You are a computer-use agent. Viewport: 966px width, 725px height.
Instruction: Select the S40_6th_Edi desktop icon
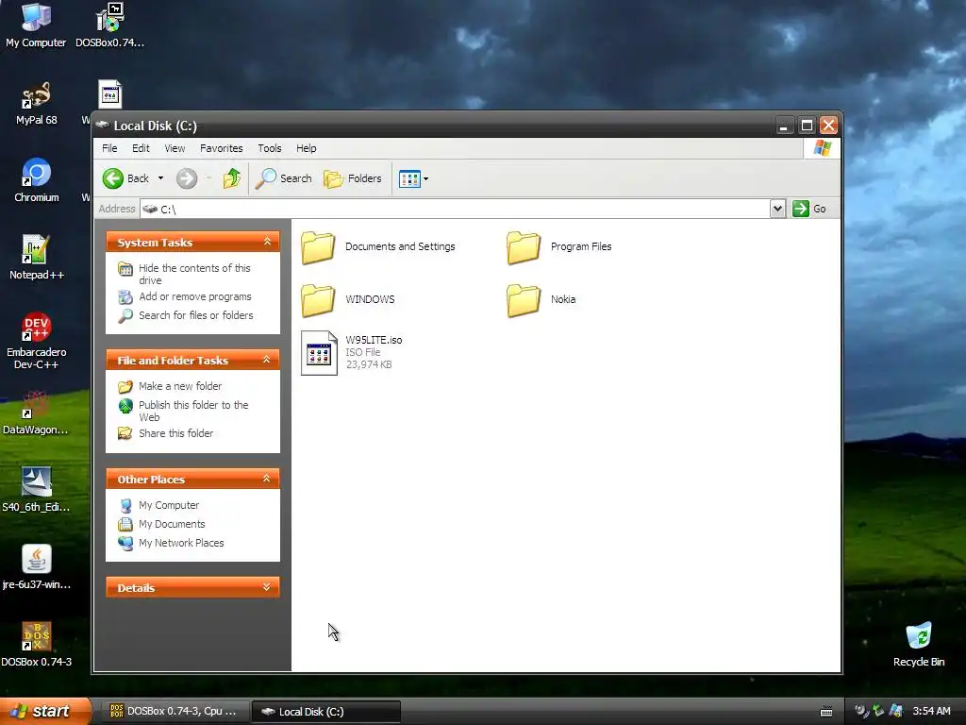coord(36,490)
